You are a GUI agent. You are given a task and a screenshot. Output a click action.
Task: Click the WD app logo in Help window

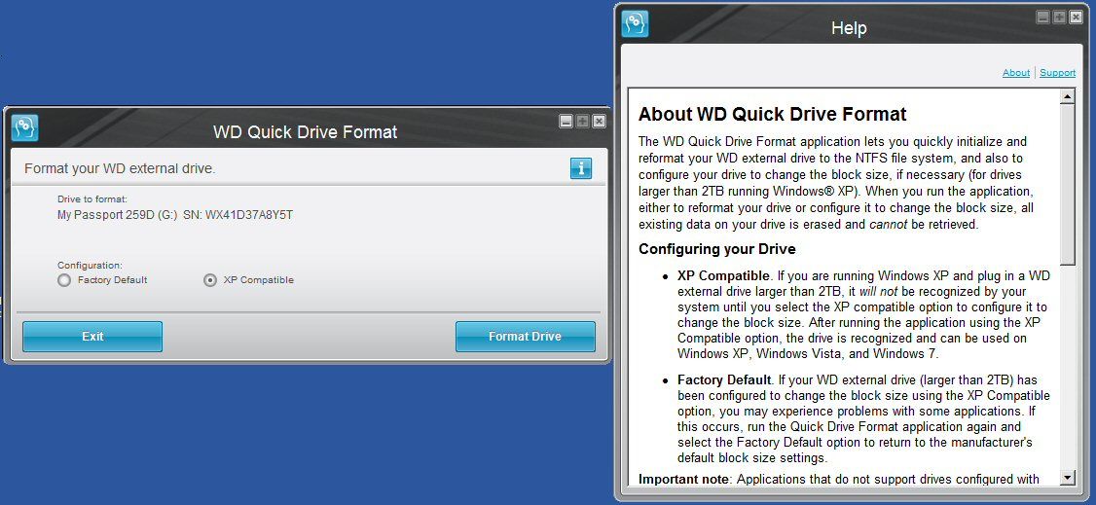pos(636,23)
